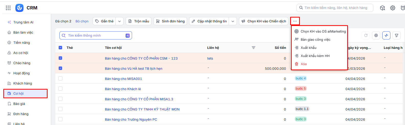Click the 500.000.000 amount cell
Screen dimensions: 405x125
point(276,68)
